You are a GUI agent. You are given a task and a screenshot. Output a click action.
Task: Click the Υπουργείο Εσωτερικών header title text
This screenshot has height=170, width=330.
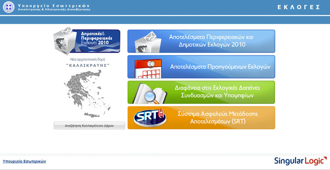[54, 6]
